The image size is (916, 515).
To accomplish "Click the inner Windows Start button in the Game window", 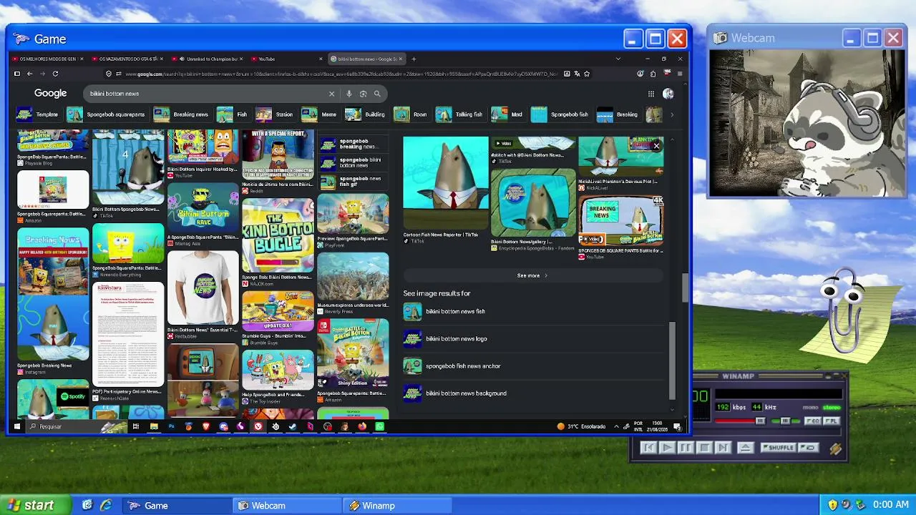I will [16, 426].
